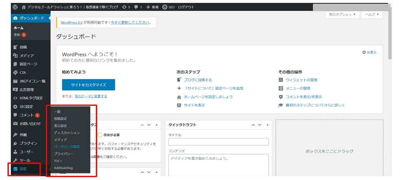Collapse the クイックドラフト panel with triangle toggle

pyautogui.click(x=267, y=125)
